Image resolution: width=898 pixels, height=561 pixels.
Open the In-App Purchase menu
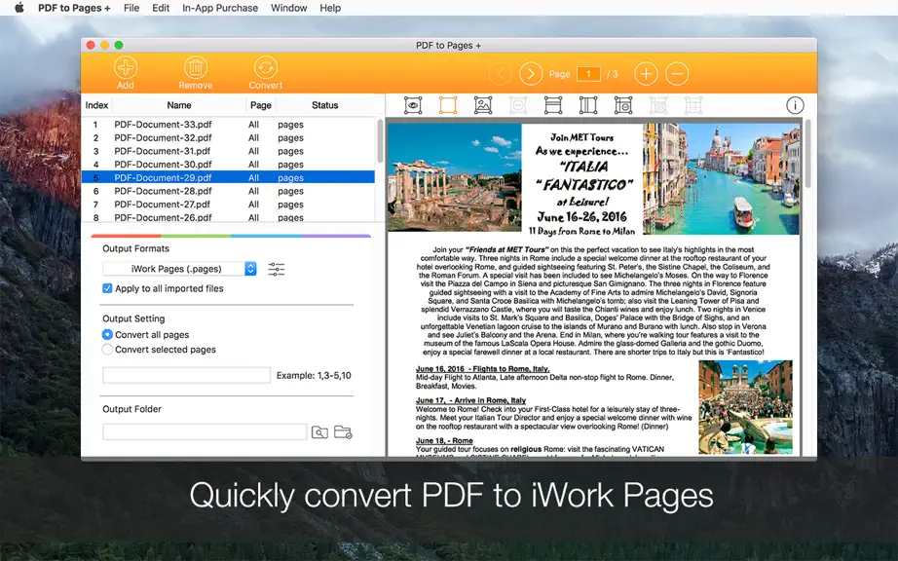click(x=220, y=8)
